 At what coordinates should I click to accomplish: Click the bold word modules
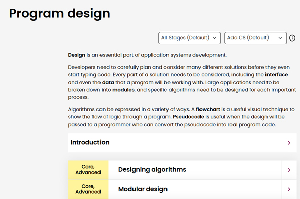tap(123, 90)
